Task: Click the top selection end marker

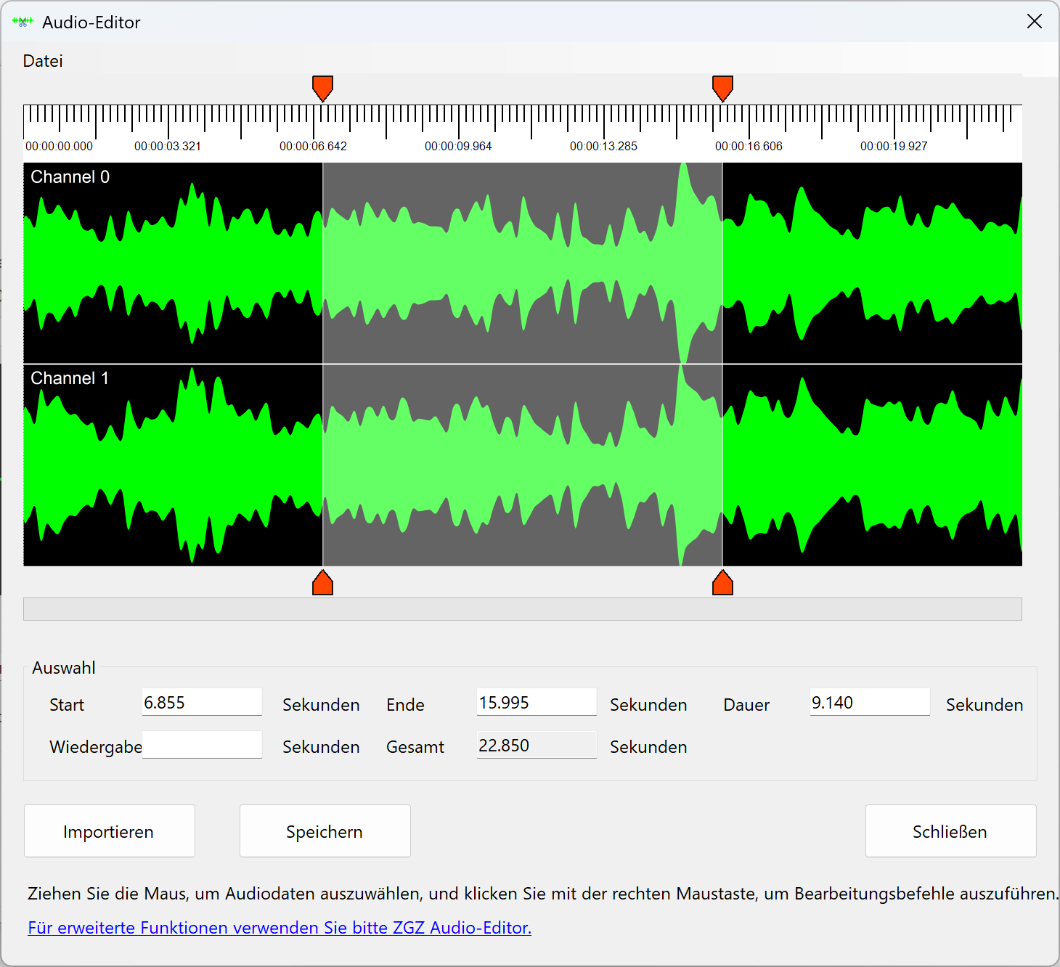Action: (x=722, y=89)
